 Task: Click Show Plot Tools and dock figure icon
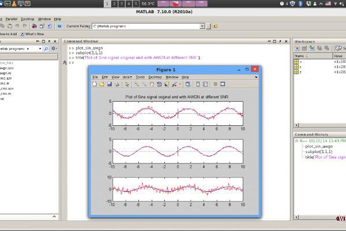[x=223, y=84]
